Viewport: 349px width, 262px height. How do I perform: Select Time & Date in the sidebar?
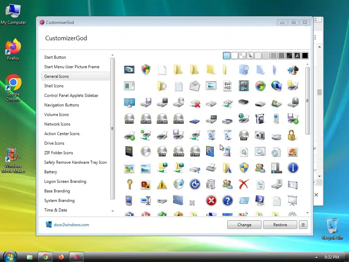56,210
